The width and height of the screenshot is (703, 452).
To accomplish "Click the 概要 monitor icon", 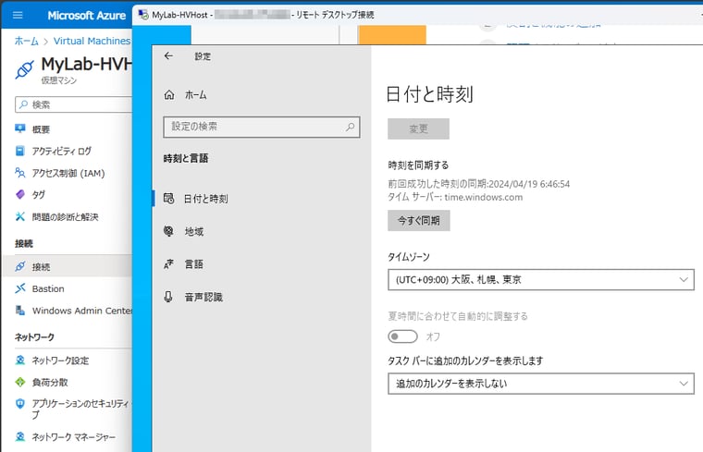I will pos(19,129).
